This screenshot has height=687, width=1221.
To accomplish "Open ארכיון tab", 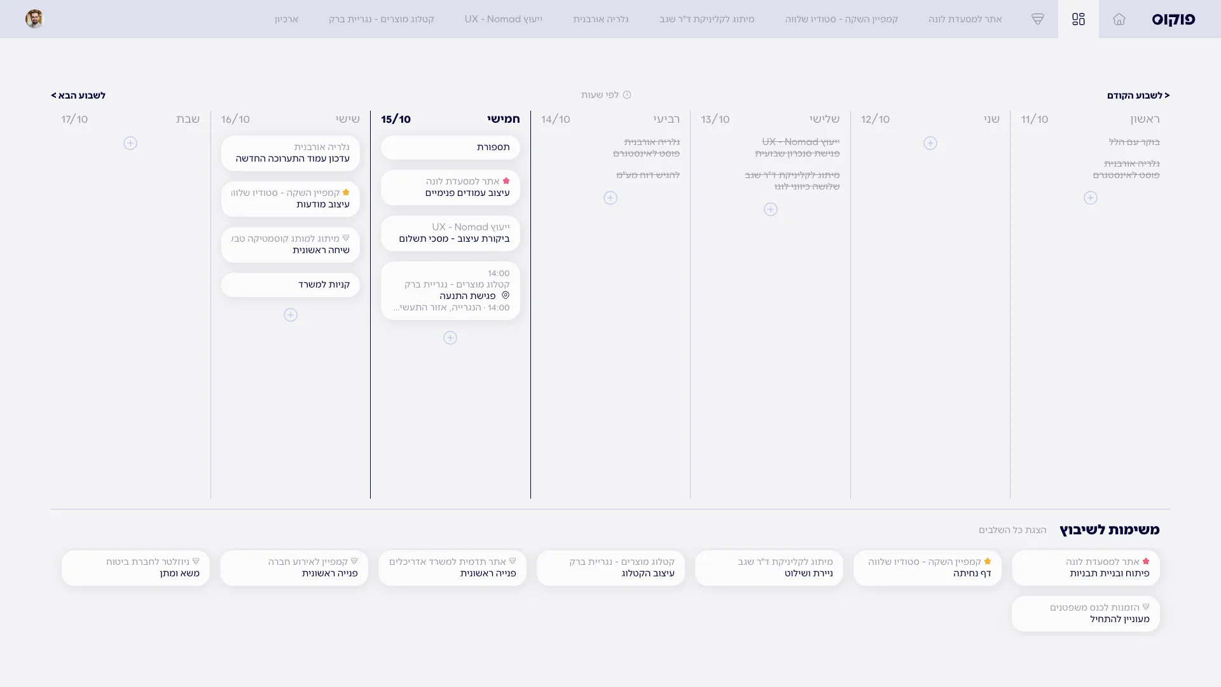I will click(286, 19).
